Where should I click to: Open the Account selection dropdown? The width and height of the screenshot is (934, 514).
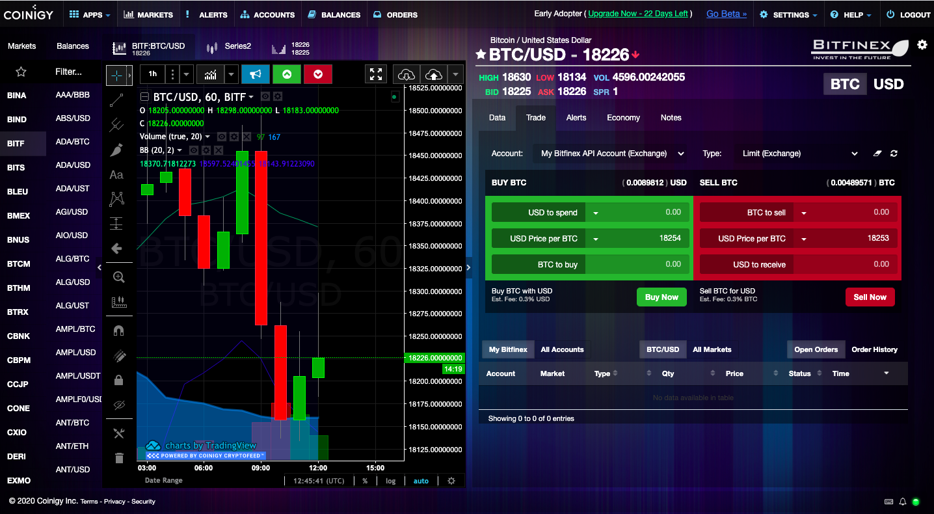[611, 154]
